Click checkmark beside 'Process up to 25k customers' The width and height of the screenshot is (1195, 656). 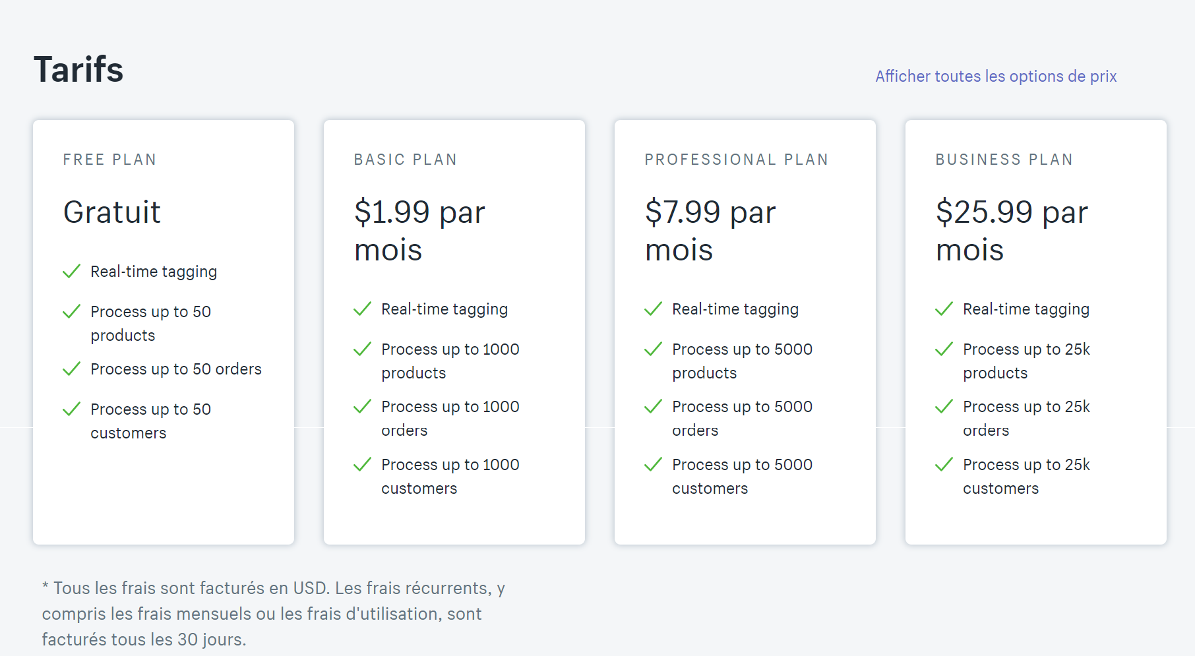pos(944,465)
